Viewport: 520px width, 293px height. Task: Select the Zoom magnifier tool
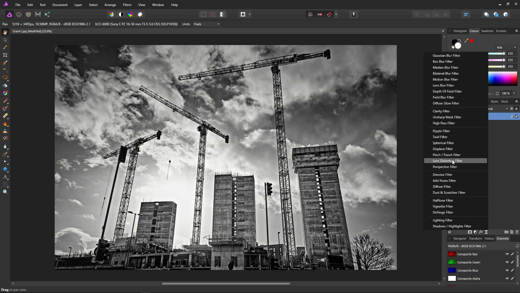click(x=5, y=192)
